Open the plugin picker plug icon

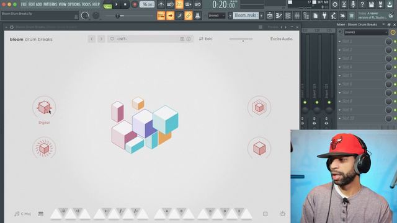pyautogui.click(x=324, y=15)
